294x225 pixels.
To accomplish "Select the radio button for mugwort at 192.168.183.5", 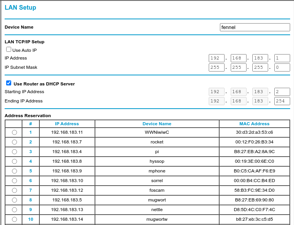I will [x=14, y=200].
